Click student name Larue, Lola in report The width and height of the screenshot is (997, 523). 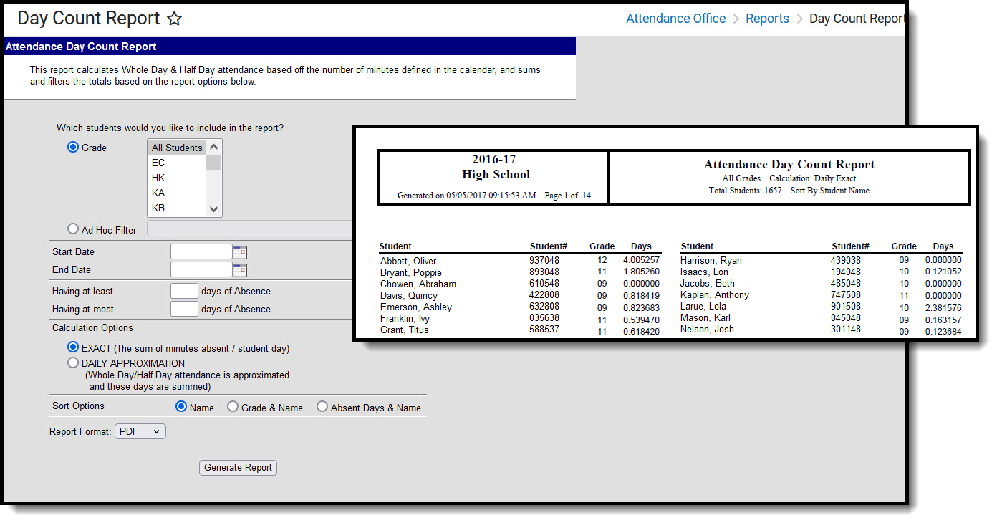(703, 307)
